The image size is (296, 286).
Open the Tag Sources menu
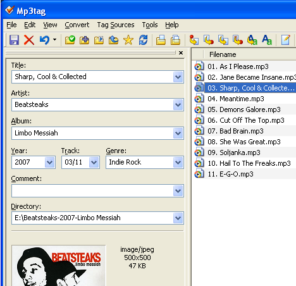click(x=116, y=25)
